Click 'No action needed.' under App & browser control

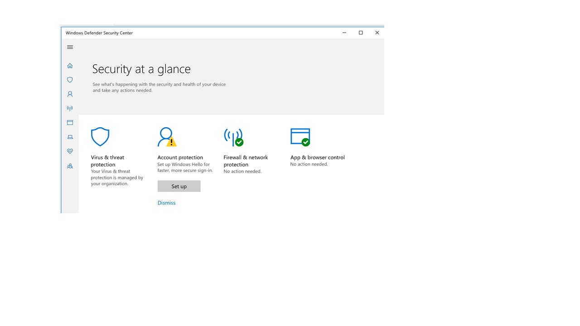tap(309, 164)
